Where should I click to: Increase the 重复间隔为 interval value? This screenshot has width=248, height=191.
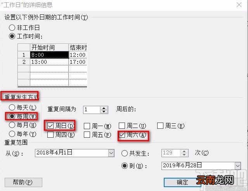(x=104, y=108)
